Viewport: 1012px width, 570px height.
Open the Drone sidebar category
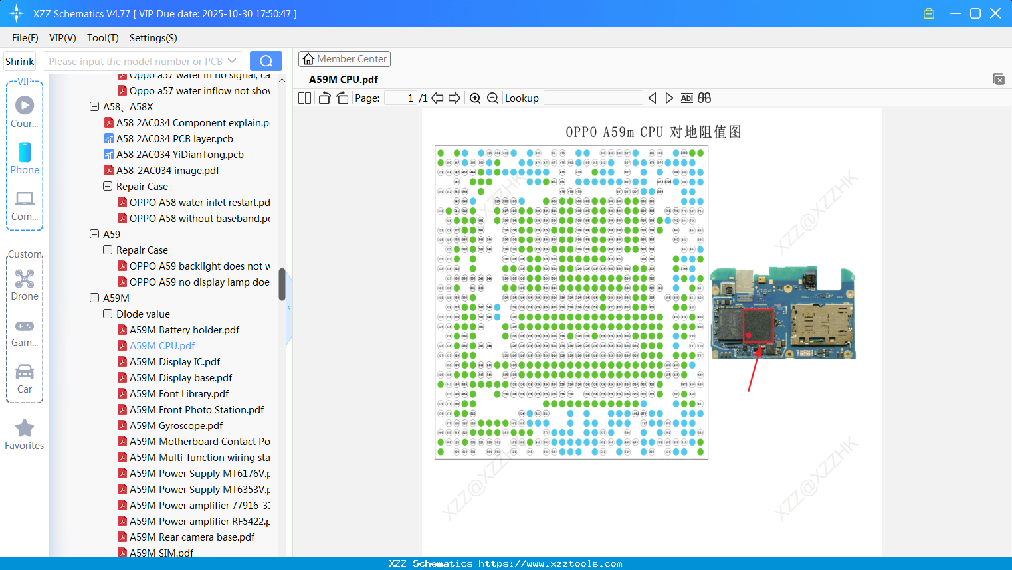coord(25,285)
